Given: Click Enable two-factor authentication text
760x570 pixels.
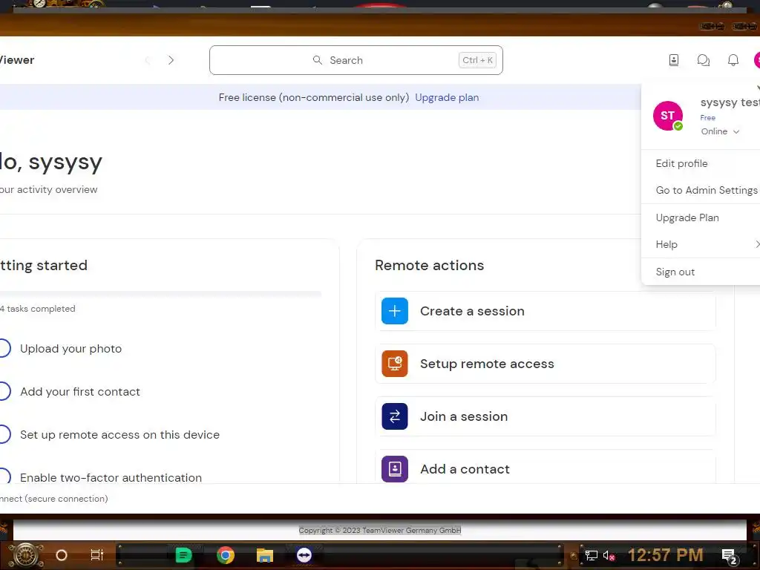Looking at the screenshot, I should [111, 477].
